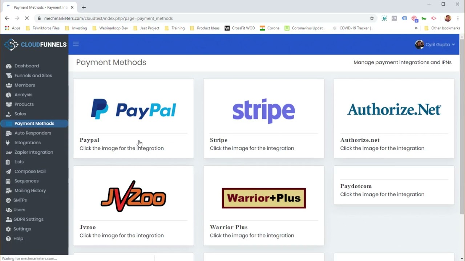Toggle the hamburger sidebar menu icon
The height and width of the screenshot is (261, 465).
(x=76, y=44)
